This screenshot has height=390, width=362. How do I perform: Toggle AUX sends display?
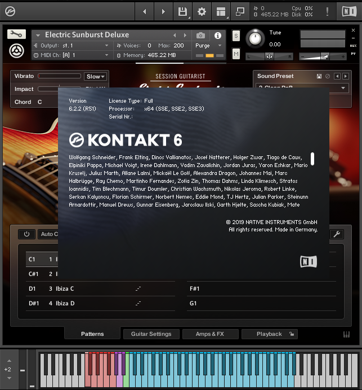[x=353, y=46]
